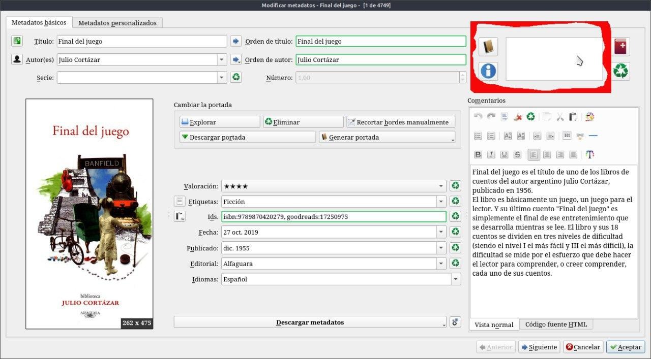Add a new format with red book icon
The width and height of the screenshot is (651, 359).
[x=620, y=47]
